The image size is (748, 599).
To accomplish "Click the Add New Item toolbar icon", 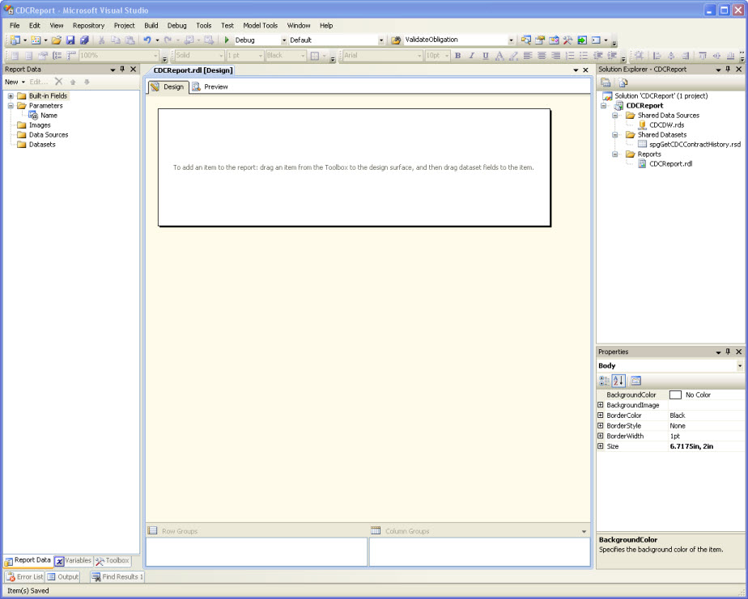I will 36,40.
